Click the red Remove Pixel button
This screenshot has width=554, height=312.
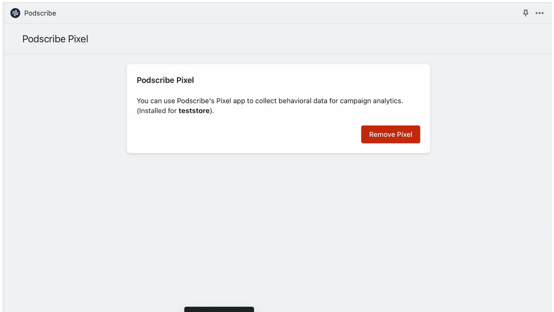click(x=390, y=134)
